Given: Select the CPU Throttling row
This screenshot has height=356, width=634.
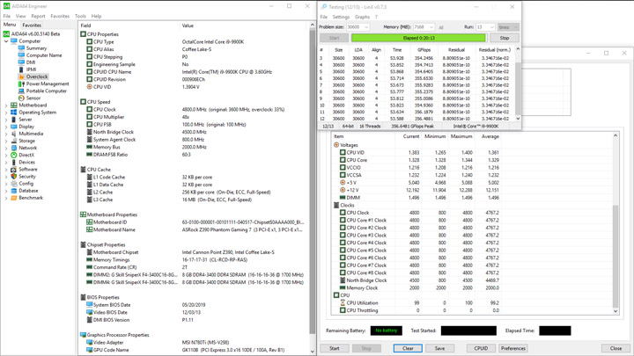Looking at the screenshot, I should 417,310.
